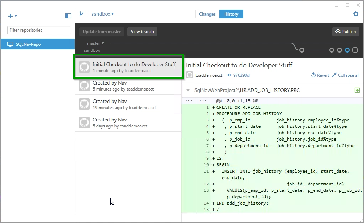Screen dimensions: 364x223
Task: Click the diff hunk header @@ -0,0 +1,15 @@
Action: coord(237,101)
